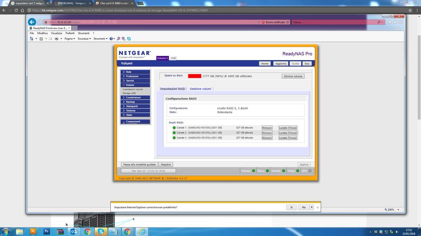
Task: Click the print icon in IE command bar
Action: pyautogui.click(x=56, y=39)
